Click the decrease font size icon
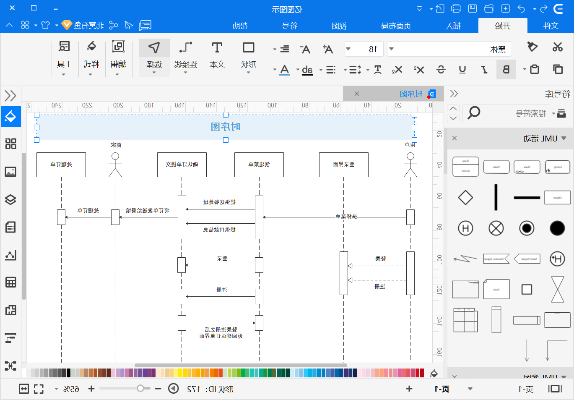The image size is (574, 400). (x=306, y=50)
